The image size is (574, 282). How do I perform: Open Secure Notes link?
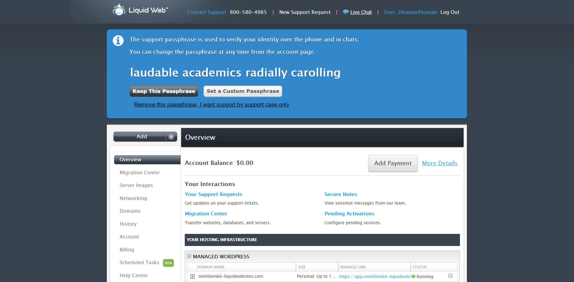[341, 194]
